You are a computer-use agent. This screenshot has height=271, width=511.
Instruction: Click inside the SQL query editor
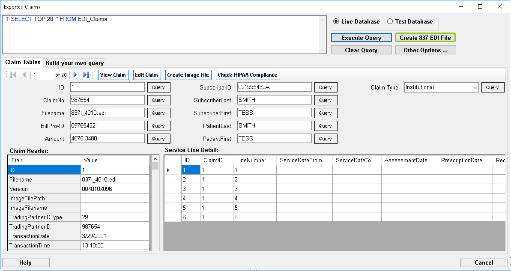164,35
